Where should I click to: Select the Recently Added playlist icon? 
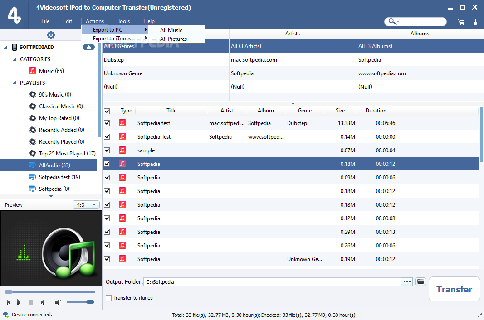click(x=32, y=130)
